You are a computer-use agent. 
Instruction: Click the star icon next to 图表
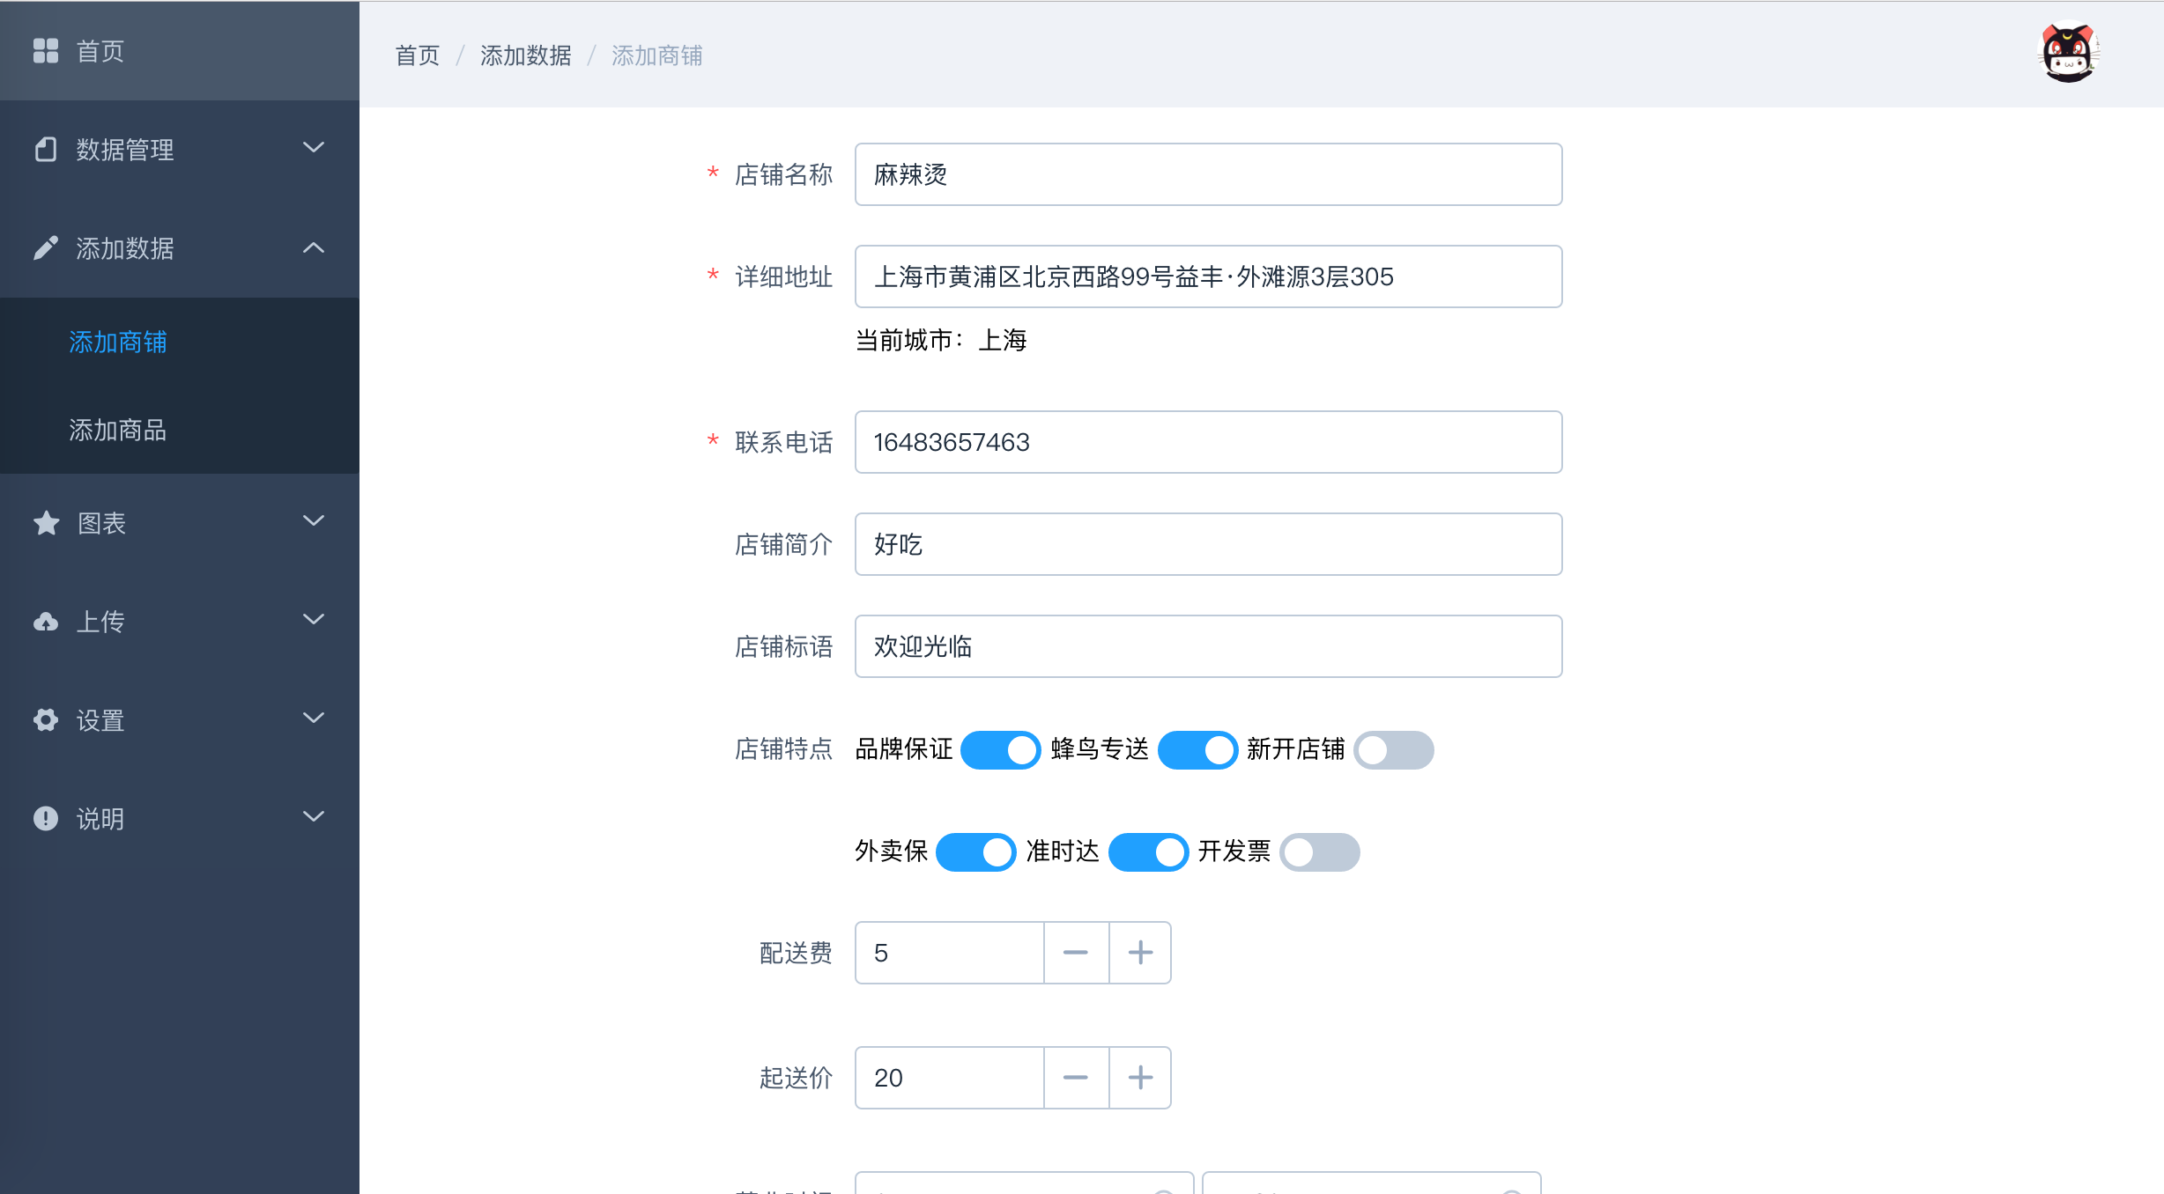pos(46,523)
